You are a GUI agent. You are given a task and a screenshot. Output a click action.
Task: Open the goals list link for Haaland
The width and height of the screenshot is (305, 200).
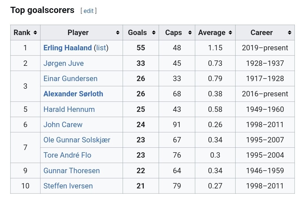coord(101,48)
